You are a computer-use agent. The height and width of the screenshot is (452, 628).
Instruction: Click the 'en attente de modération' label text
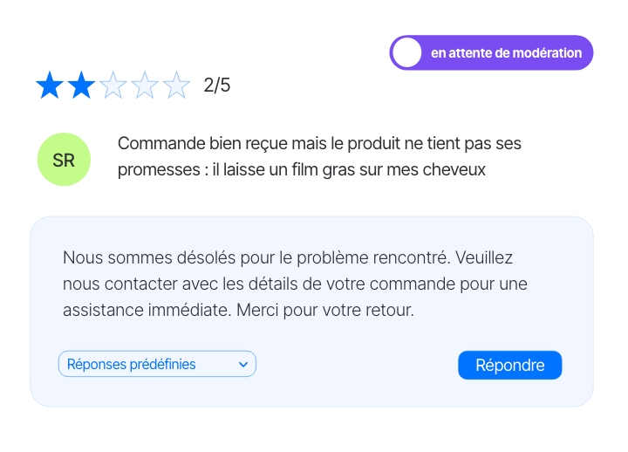[x=506, y=53]
